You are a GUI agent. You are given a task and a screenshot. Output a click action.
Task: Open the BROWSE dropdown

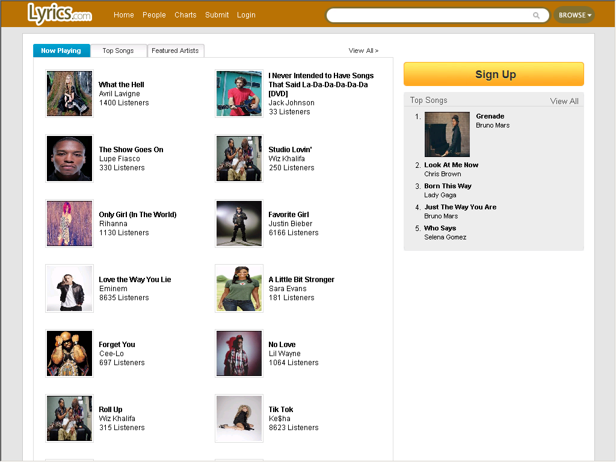(574, 15)
